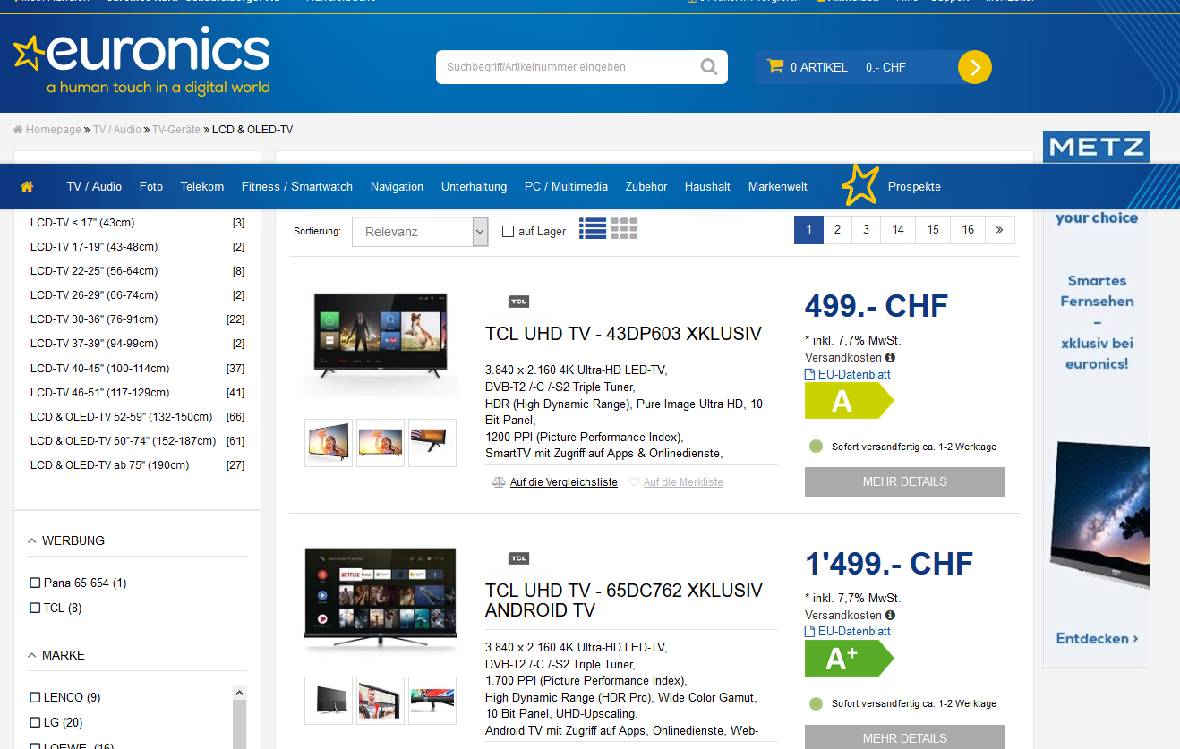Select third small thumbnail of 43DP603
This screenshot has width=1180, height=749.
[432, 442]
